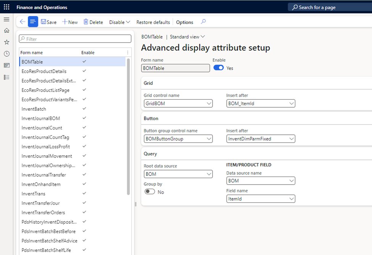This screenshot has height=255, width=372.
Task: Toggle the Group by switch
Action: [150, 191]
